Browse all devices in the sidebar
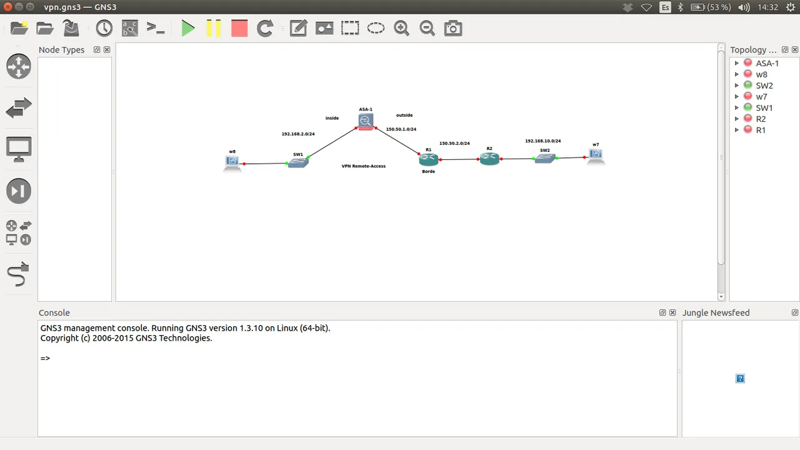Screen dimensions: 800x450 pos(19,232)
